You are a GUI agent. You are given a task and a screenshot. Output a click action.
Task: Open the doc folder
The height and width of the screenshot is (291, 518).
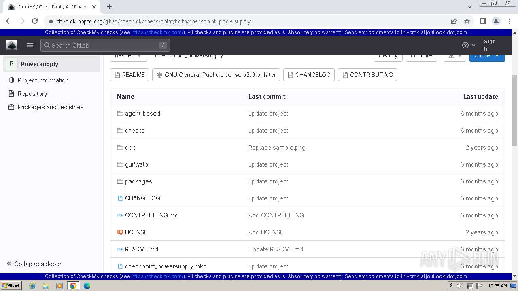130,147
